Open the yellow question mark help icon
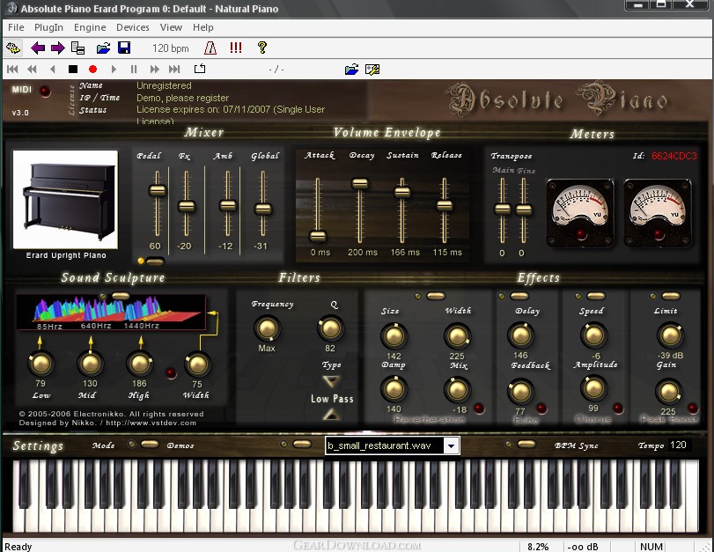 261,48
